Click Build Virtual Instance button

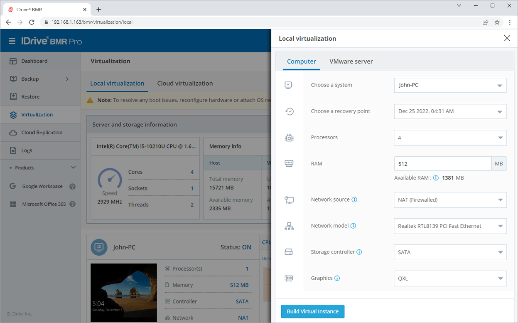pos(312,311)
